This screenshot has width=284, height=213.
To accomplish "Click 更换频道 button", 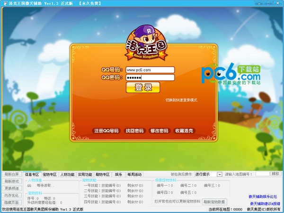I will 12,188.
